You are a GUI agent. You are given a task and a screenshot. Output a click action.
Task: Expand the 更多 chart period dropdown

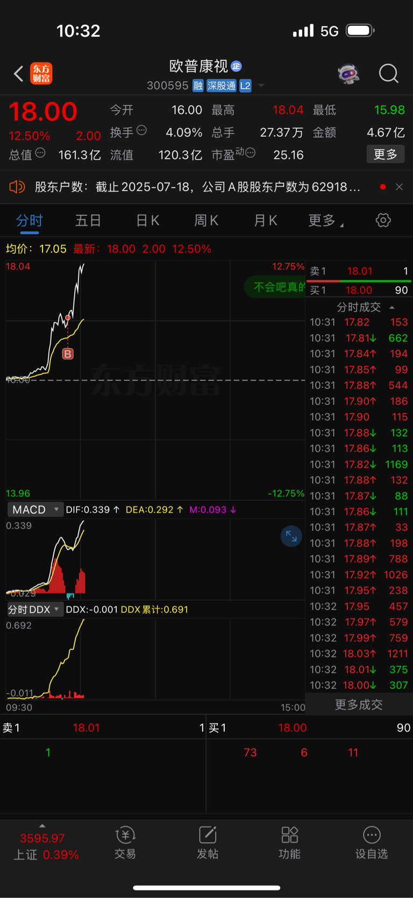click(x=326, y=220)
